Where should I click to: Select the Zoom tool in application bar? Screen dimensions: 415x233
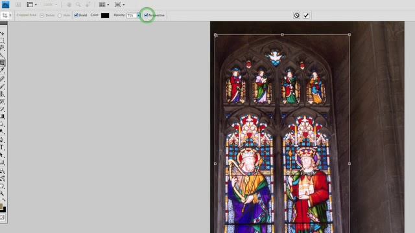(78, 5)
